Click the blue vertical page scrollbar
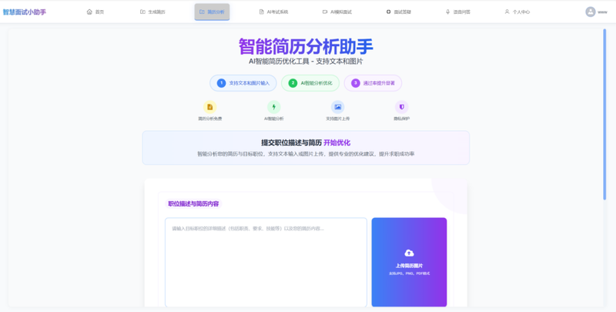616x312 pixels. point(604,114)
